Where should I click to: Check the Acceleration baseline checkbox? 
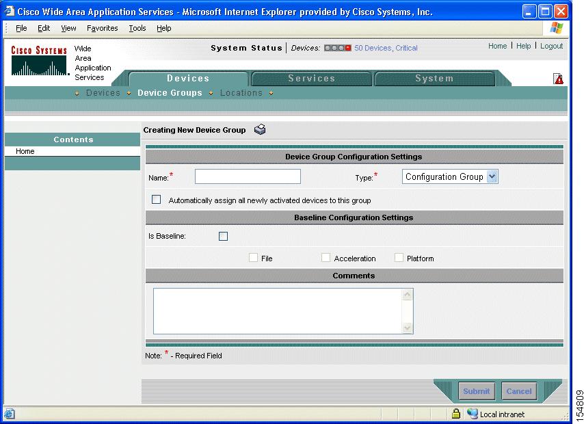[x=326, y=258]
